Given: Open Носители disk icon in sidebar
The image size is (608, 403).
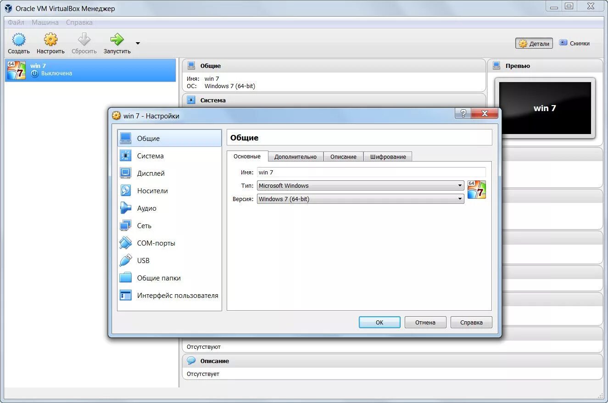Looking at the screenshot, I should pyautogui.click(x=125, y=191).
